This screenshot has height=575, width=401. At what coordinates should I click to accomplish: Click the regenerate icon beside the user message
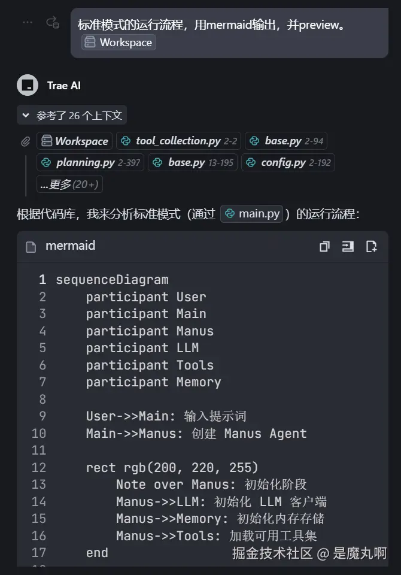pyautogui.click(x=53, y=23)
